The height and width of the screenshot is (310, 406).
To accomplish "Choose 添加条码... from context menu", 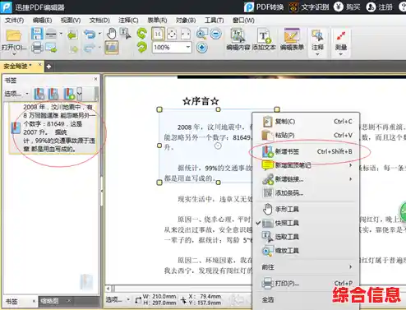I will pos(307,193).
